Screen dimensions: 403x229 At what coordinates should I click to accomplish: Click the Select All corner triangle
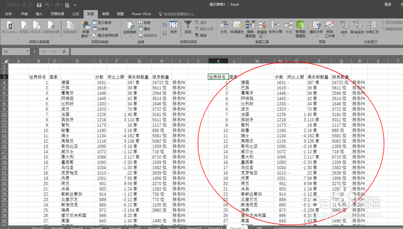pos(5,61)
